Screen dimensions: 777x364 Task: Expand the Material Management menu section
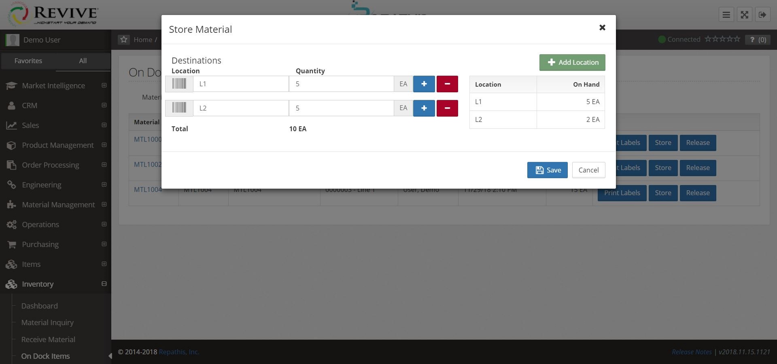coord(104,204)
